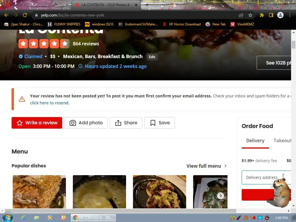Select the Delivery tab

coord(255,141)
